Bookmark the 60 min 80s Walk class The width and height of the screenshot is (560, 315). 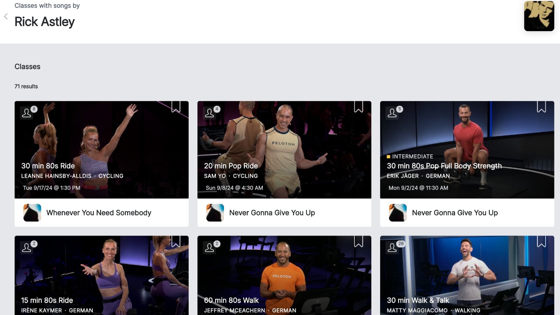pos(358,241)
